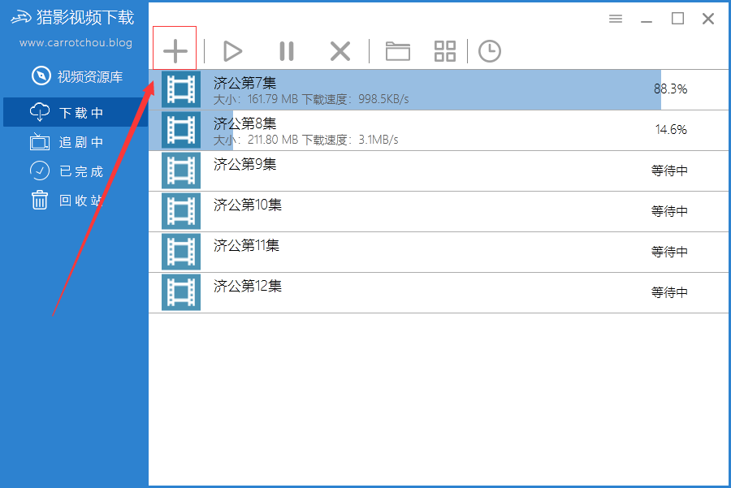The width and height of the screenshot is (731, 488).
Task: Click the checkmark circle icon
Action: 40,171
